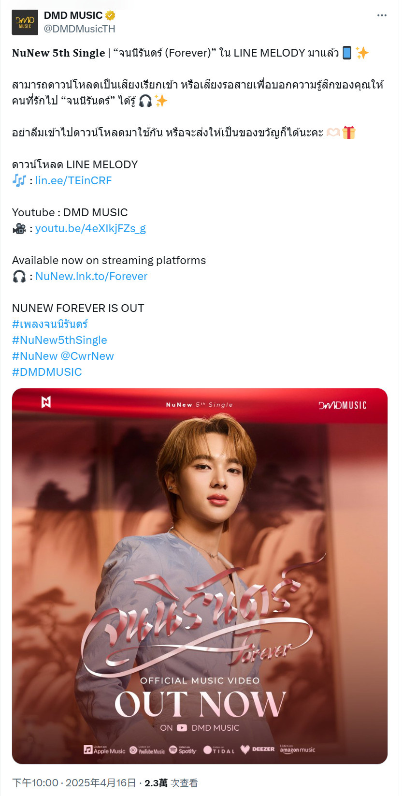403x796 pixels.
Task: Click the Deezer logo on poster
Action: coord(258,750)
